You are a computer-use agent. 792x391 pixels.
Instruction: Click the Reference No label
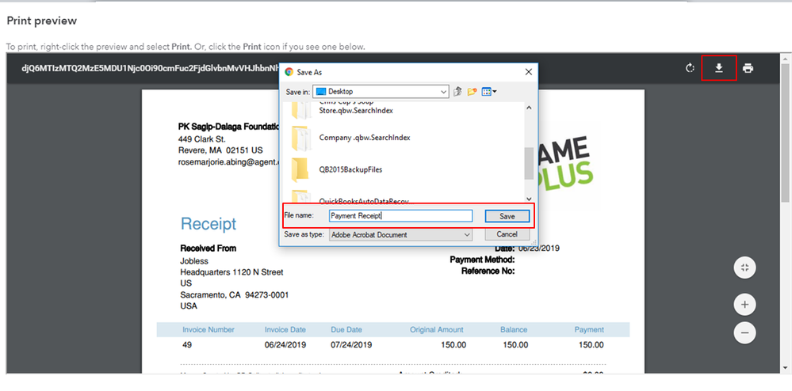[488, 271]
